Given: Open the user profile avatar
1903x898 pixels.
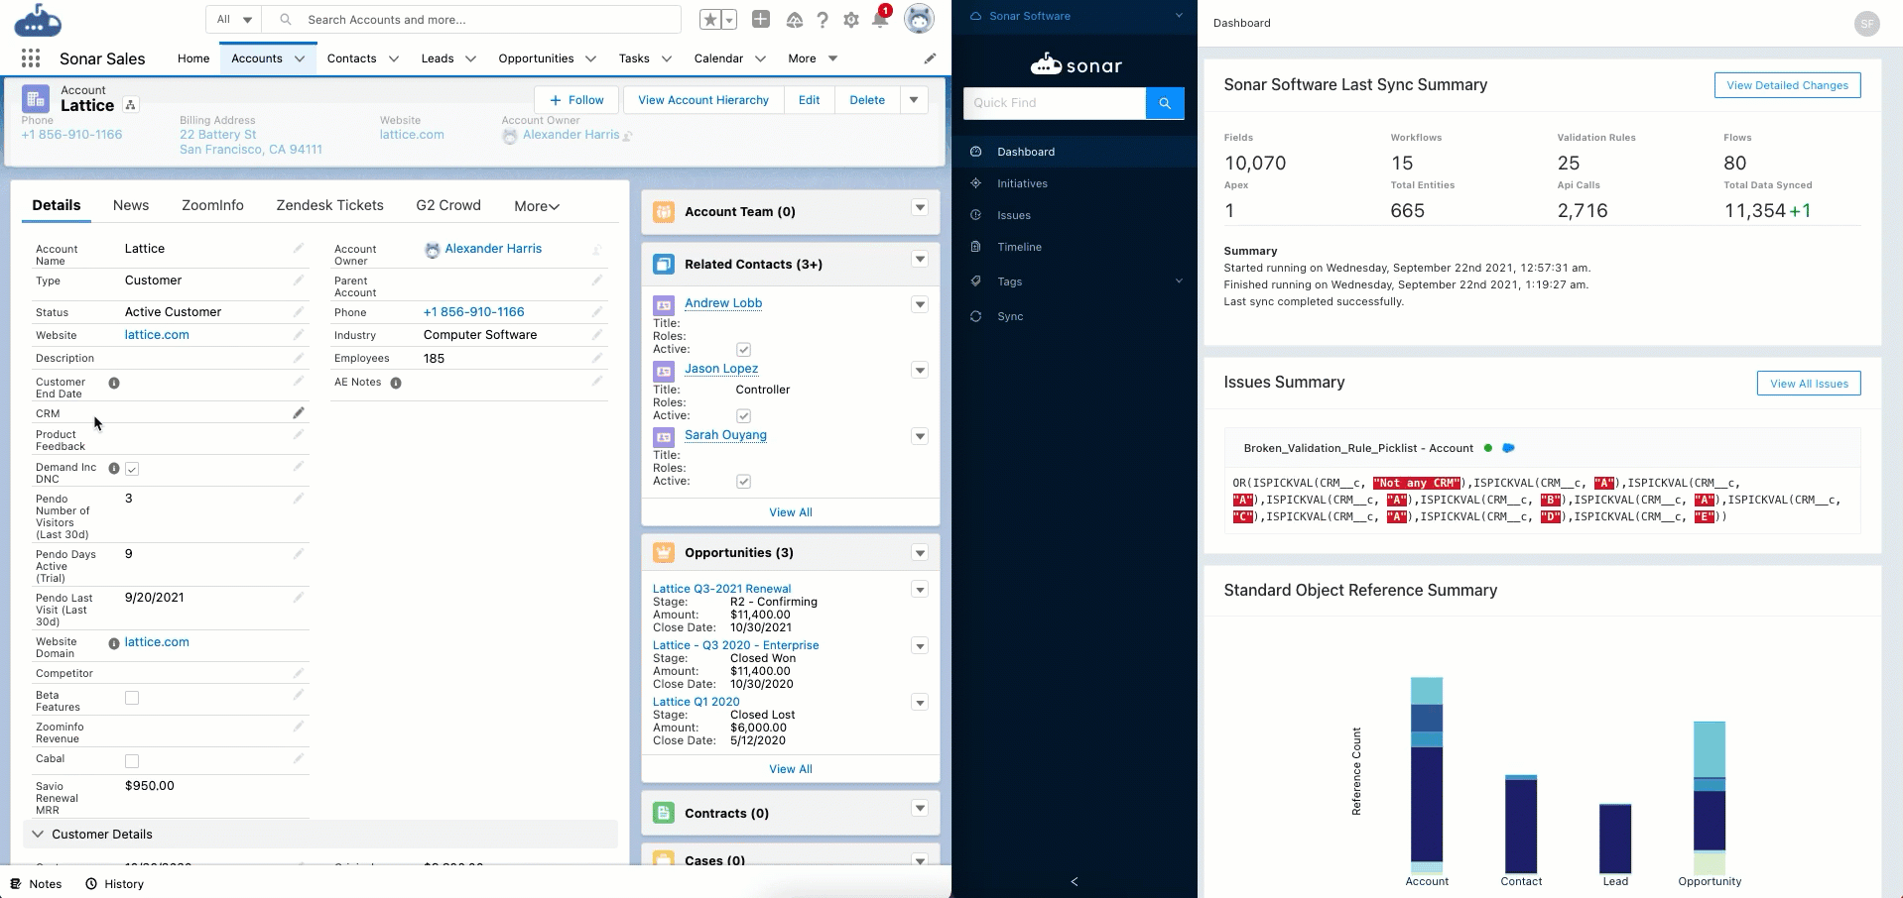Looking at the screenshot, I should [x=920, y=19].
